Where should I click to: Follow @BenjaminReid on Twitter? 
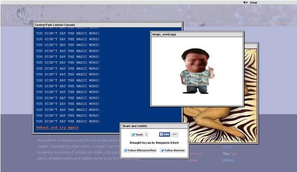140,150
